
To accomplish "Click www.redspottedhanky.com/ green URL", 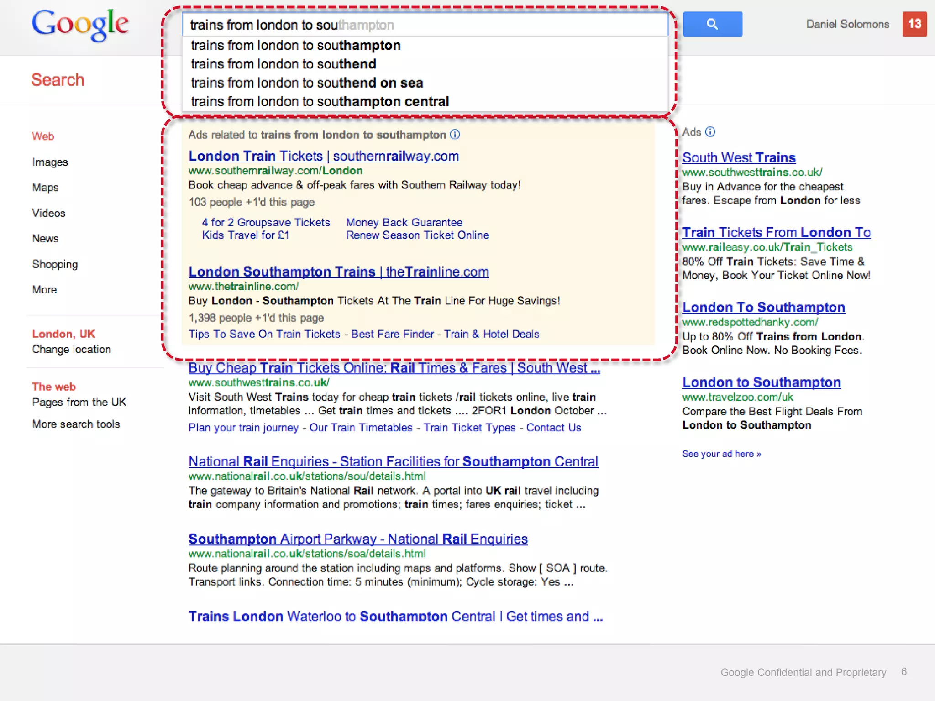I will pyautogui.click(x=750, y=322).
